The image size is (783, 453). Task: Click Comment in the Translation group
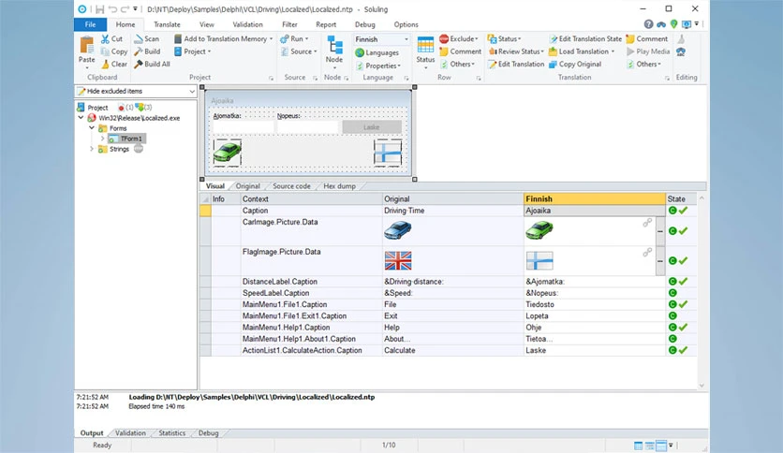647,39
